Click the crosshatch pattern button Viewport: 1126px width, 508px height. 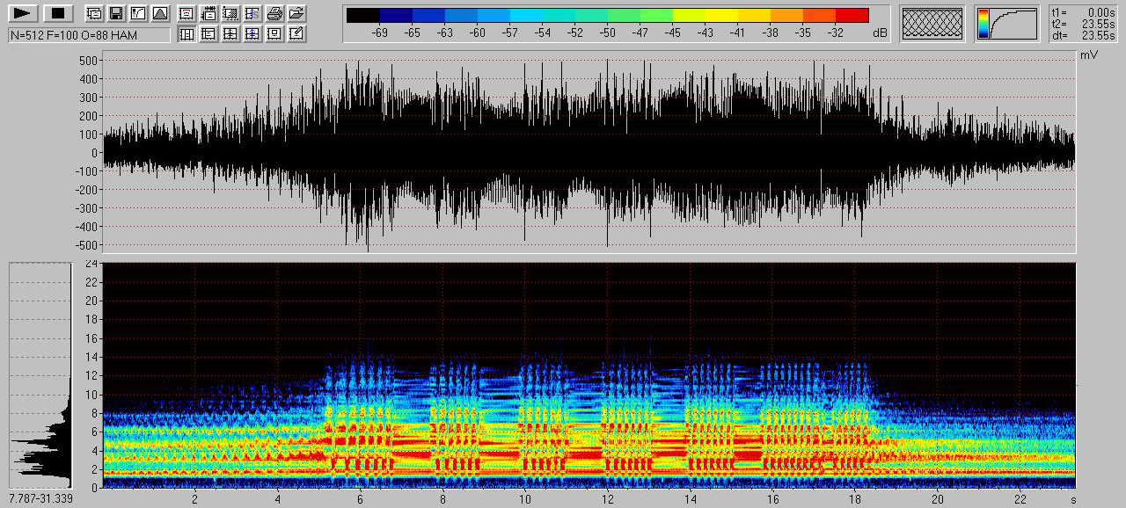coord(932,23)
